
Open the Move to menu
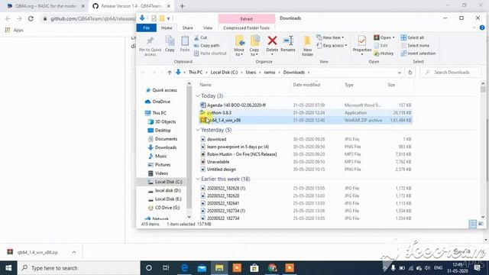[239, 46]
